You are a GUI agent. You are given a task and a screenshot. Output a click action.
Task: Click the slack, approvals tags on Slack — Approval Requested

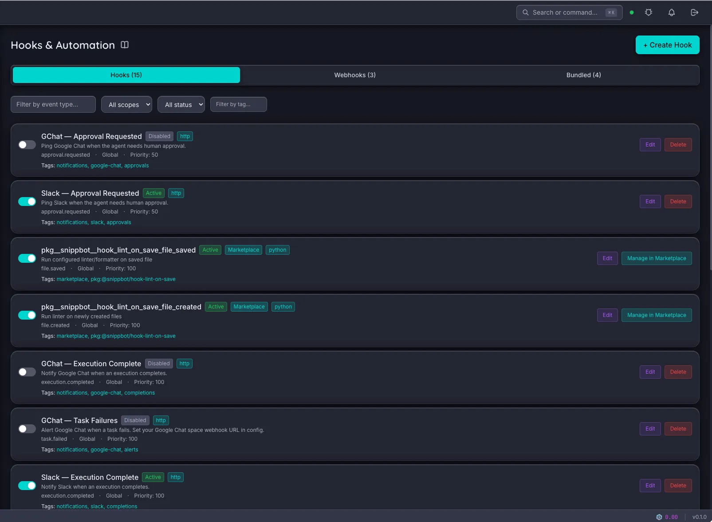111,222
